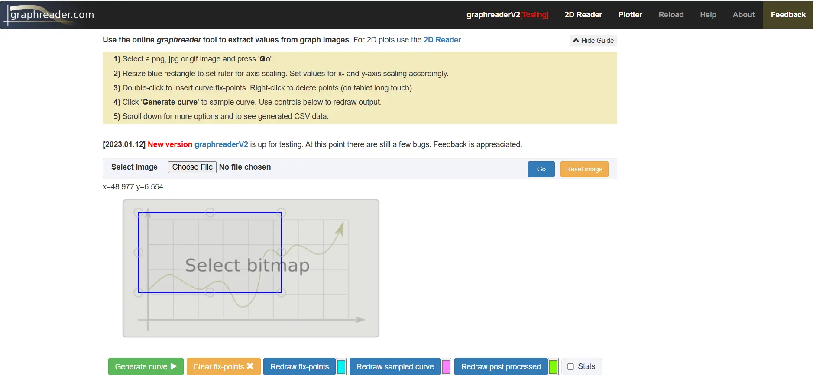Click the Select bitmap placeholder image

[251, 268]
